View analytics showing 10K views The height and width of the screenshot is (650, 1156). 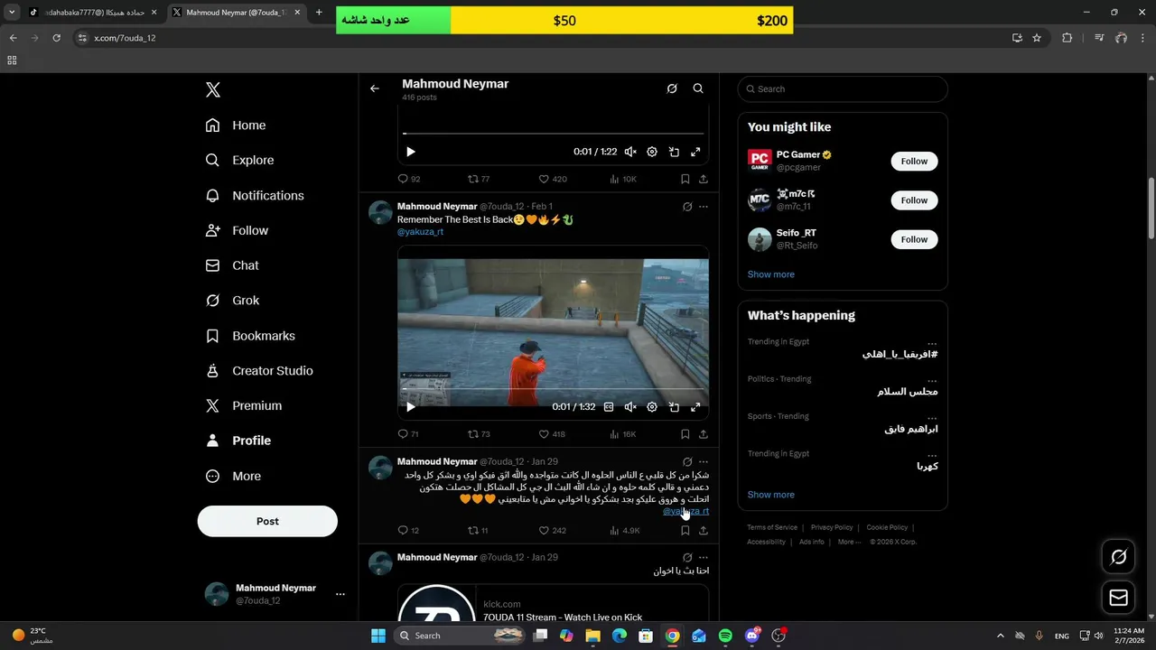623,179
